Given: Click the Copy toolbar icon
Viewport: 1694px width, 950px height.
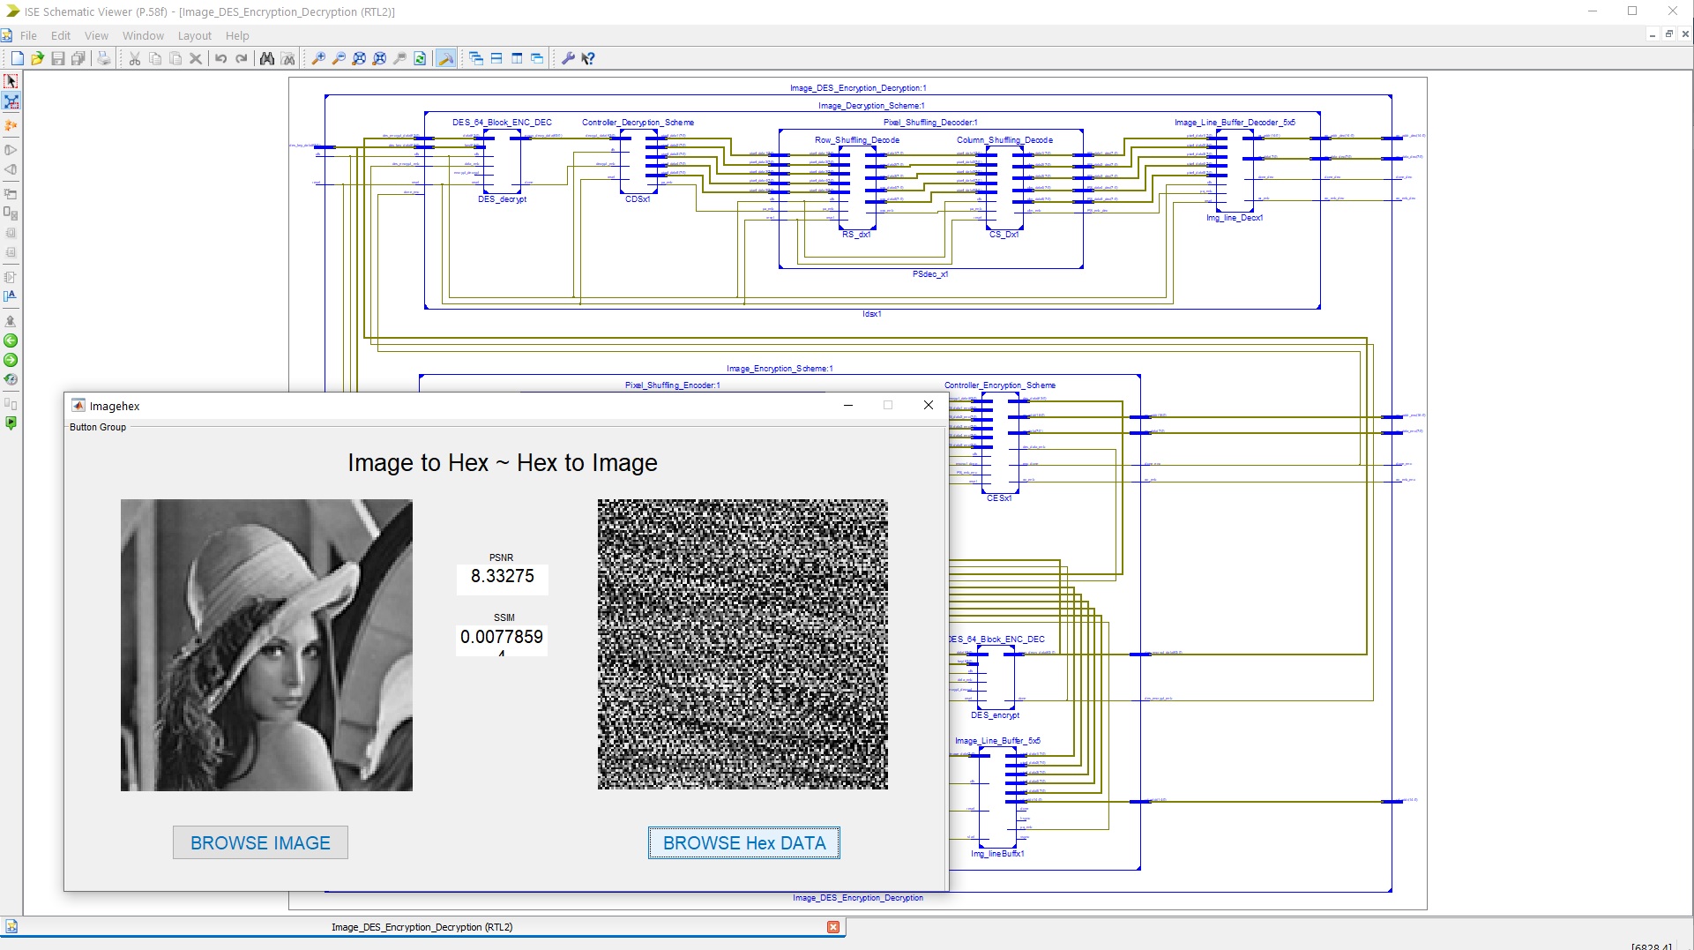Looking at the screenshot, I should pos(155,58).
